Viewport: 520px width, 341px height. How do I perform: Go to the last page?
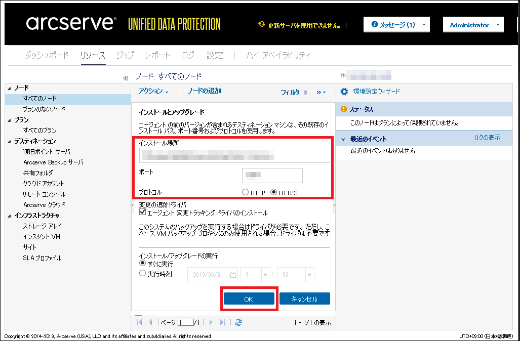[222, 322]
